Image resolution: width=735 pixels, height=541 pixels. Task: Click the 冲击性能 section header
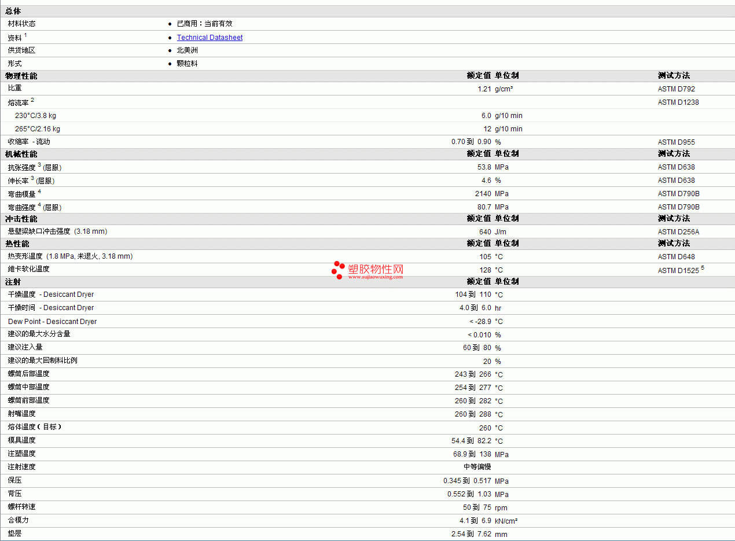21,219
